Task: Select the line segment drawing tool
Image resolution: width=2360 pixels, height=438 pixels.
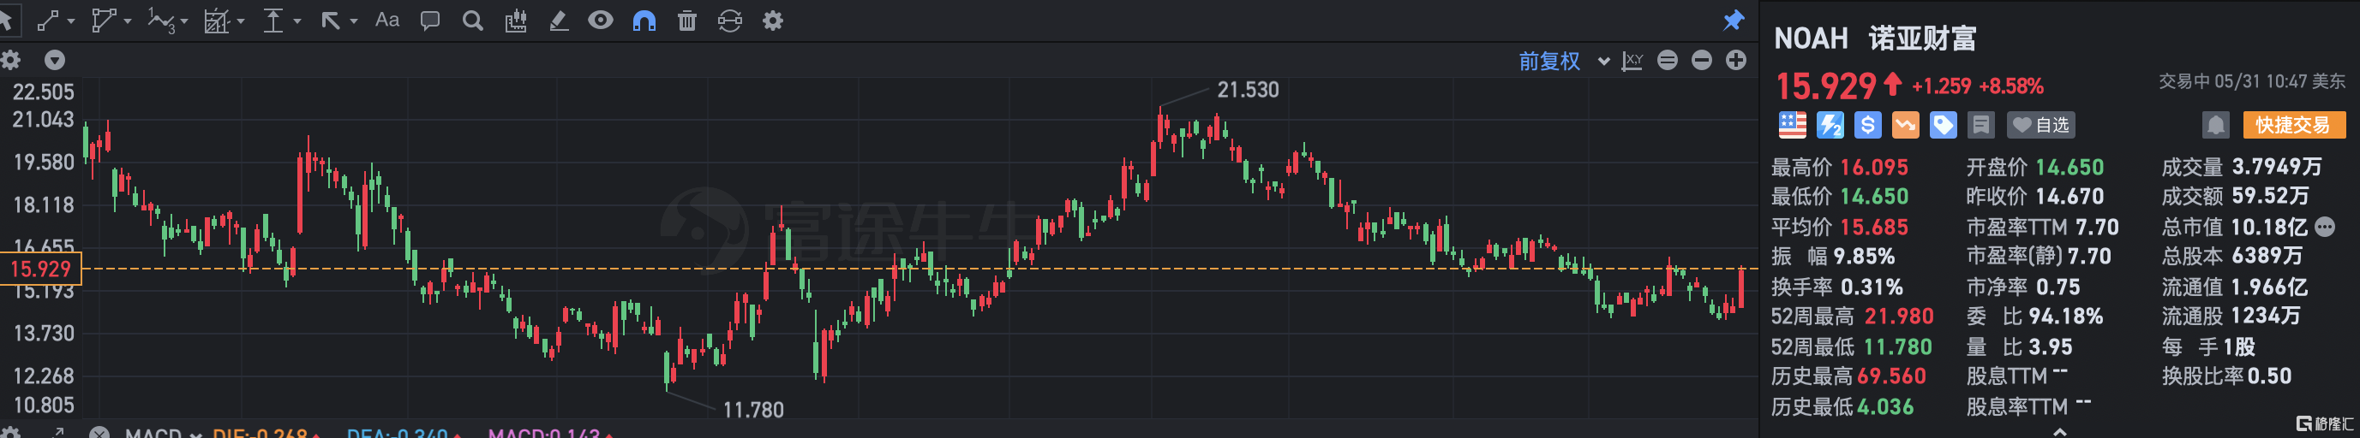Action: coord(48,21)
